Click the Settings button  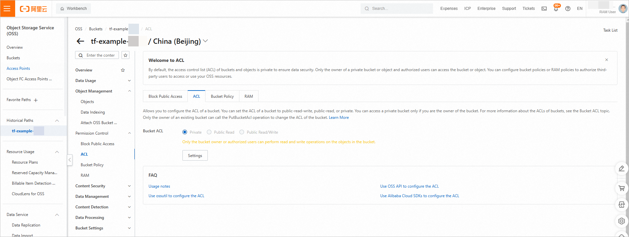tap(195, 155)
